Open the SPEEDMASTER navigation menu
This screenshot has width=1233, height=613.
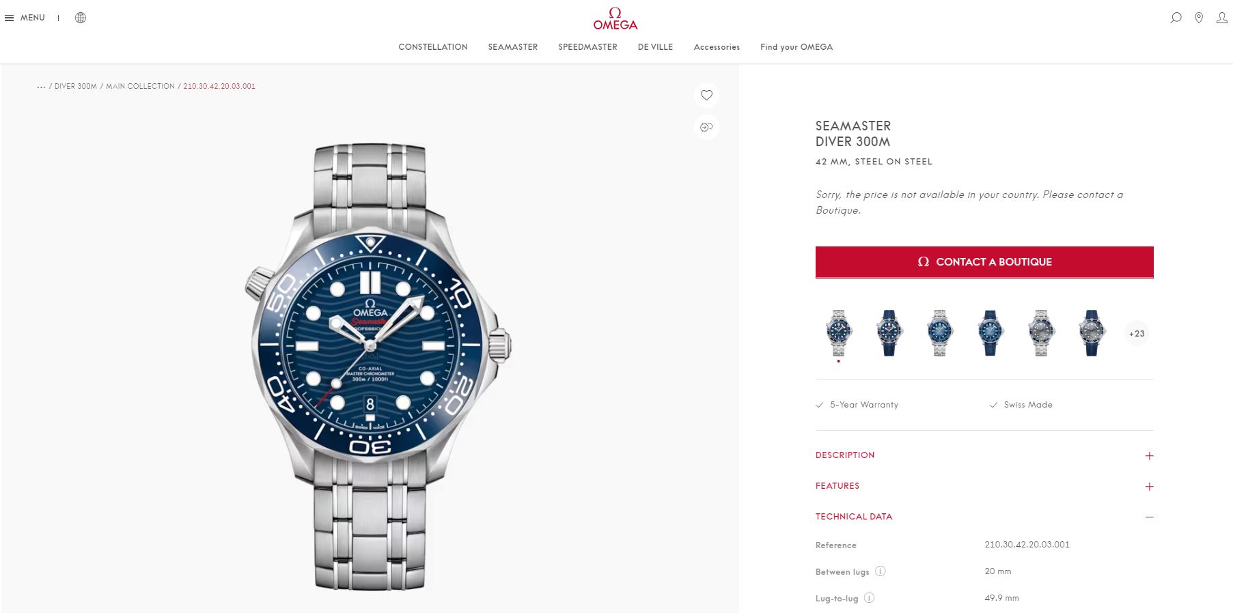point(587,47)
